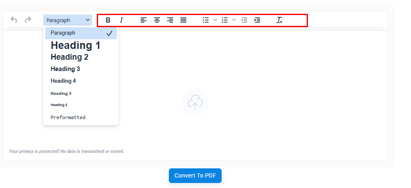Screen dimensions: 411x188
Task: Toggle Italic formatting
Action: tap(121, 20)
